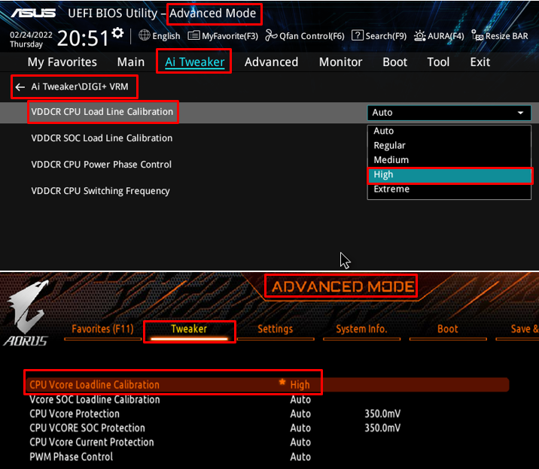Screen dimensions: 539x469
Task: Go back using the DIGI+ VRM arrow
Action: tap(20, 87)
